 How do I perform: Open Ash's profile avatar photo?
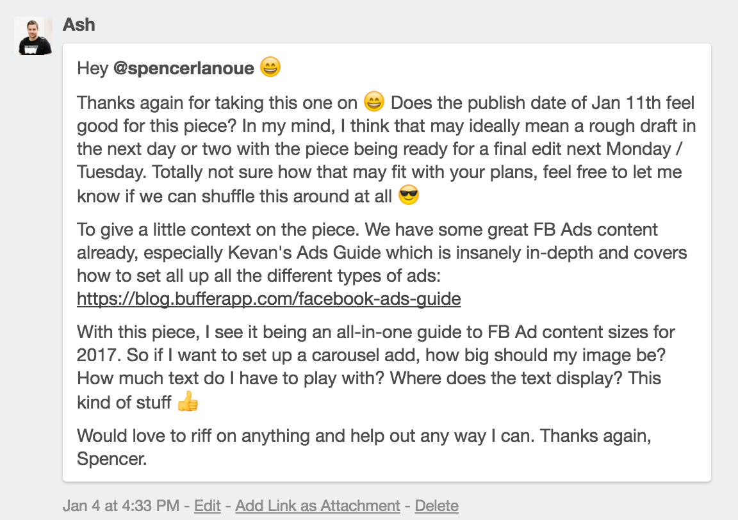point(33,37)
